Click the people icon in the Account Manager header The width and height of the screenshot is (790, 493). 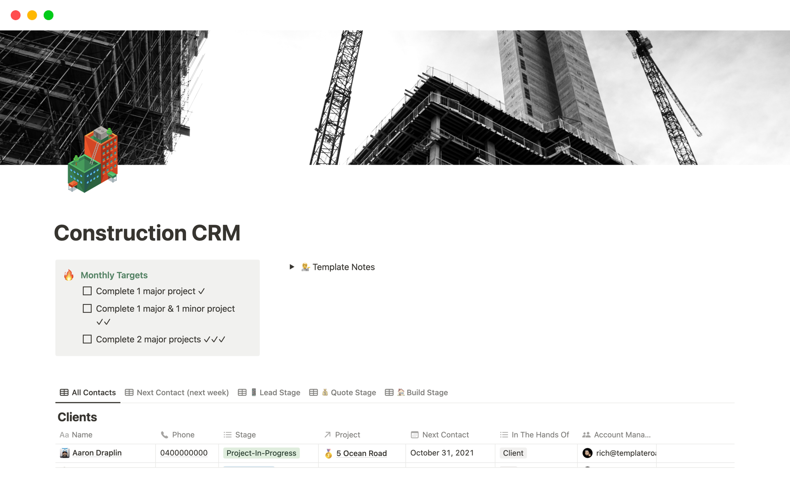pos(586,435)
